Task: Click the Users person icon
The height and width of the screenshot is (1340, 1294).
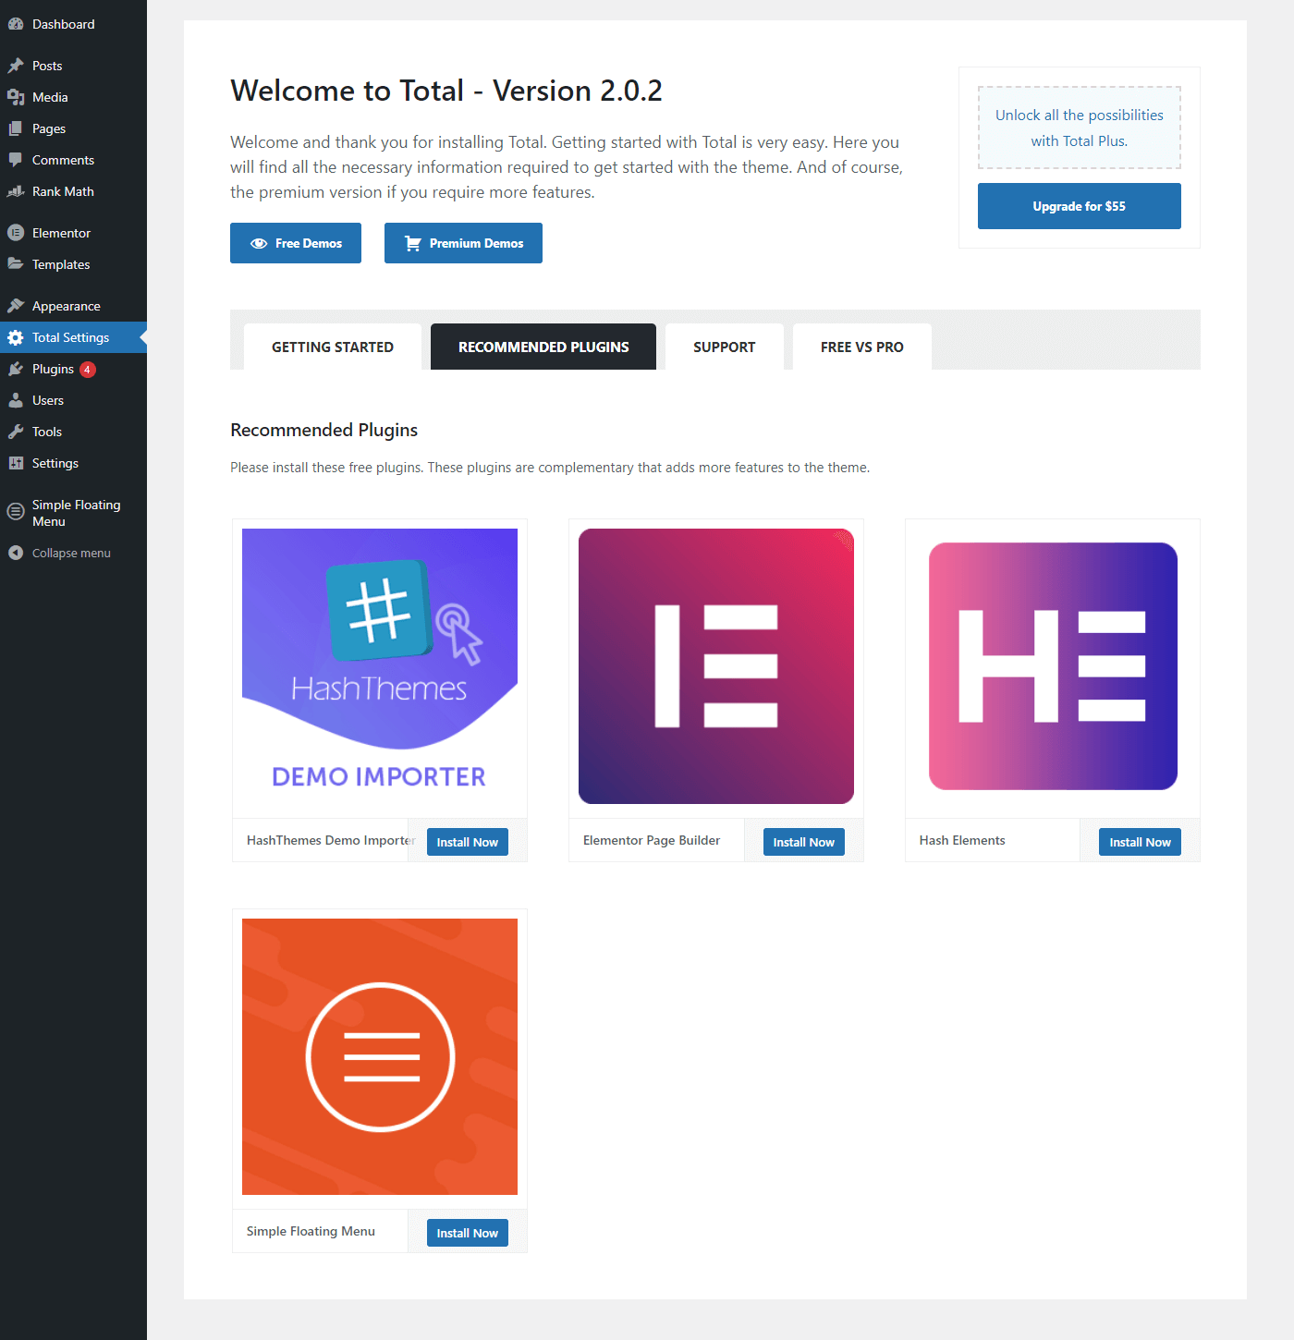Action: click(16, 400)
